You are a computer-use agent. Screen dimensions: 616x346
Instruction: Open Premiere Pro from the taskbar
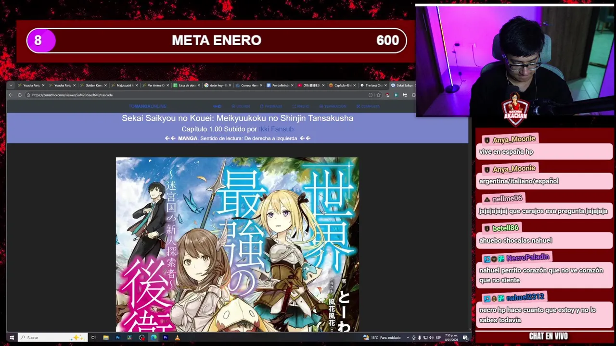165,338
